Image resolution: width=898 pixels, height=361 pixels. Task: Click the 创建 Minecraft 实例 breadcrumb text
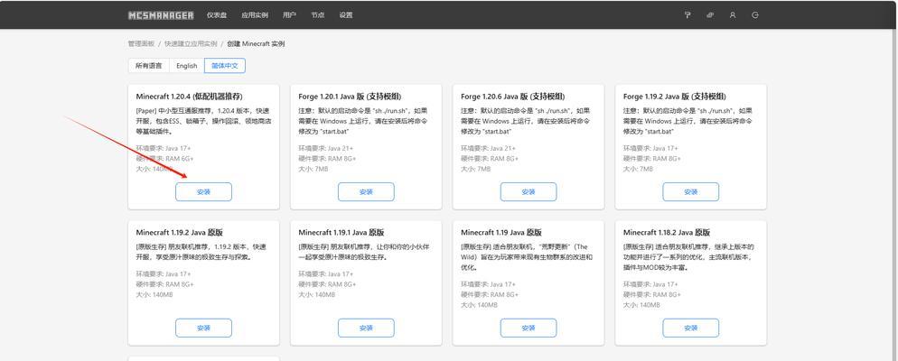256,43
